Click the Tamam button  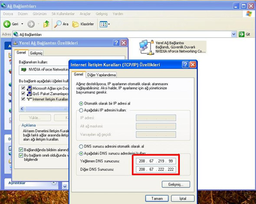pos(157,199)
